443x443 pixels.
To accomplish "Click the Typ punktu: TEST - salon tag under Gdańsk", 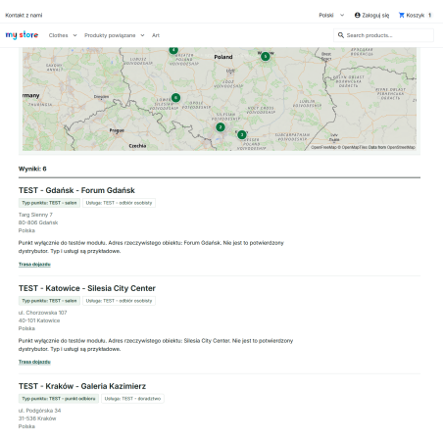I will [49, 203].
